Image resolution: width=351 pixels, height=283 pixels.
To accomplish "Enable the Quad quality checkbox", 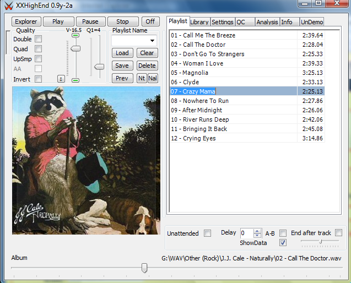I will point(38,49).
